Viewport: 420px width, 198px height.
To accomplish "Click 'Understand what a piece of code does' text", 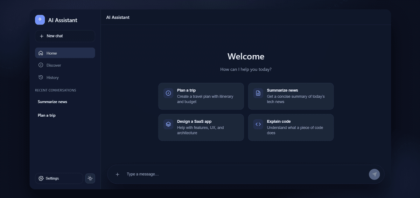I will (x=295, y=130).
